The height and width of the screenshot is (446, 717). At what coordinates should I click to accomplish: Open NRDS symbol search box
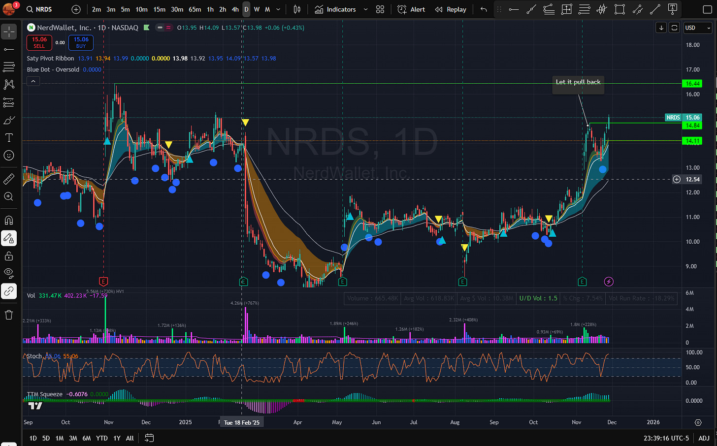(39, 9)
